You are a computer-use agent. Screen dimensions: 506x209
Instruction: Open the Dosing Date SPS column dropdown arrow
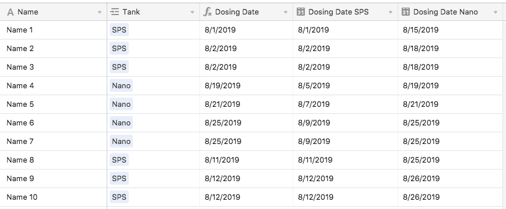[391, 13]
